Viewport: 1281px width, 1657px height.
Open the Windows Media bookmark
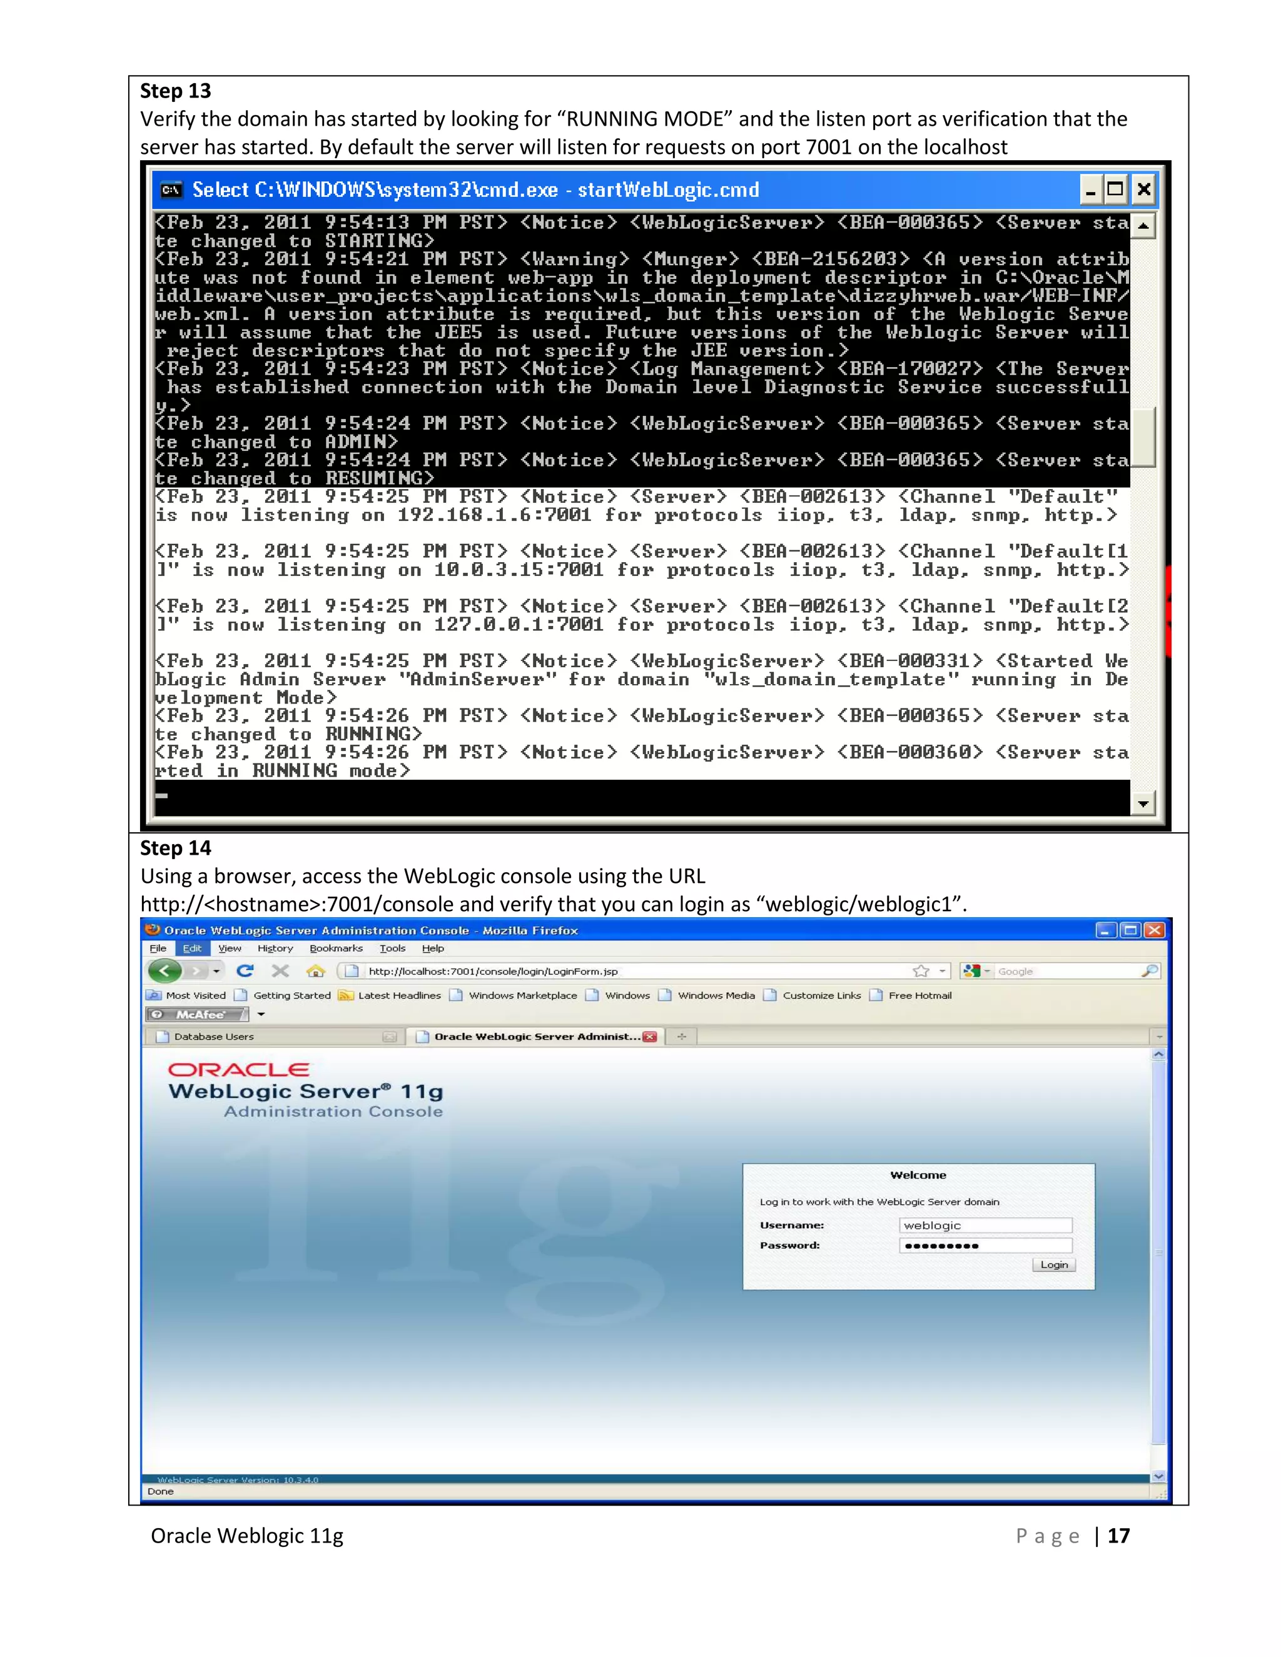pos(707,995)
